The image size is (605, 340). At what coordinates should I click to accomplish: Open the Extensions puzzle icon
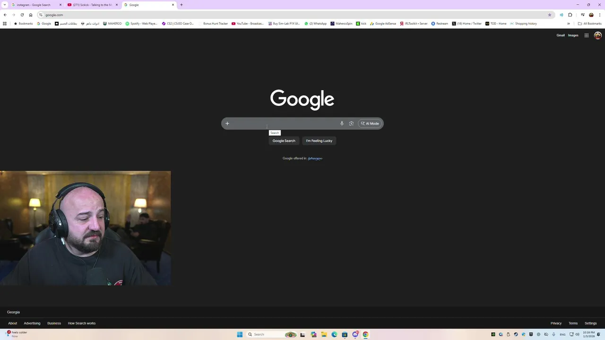570,15
